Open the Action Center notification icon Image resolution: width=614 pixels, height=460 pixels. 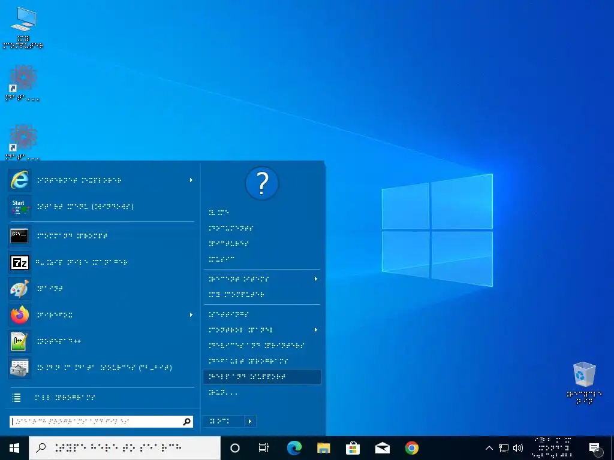594,448
